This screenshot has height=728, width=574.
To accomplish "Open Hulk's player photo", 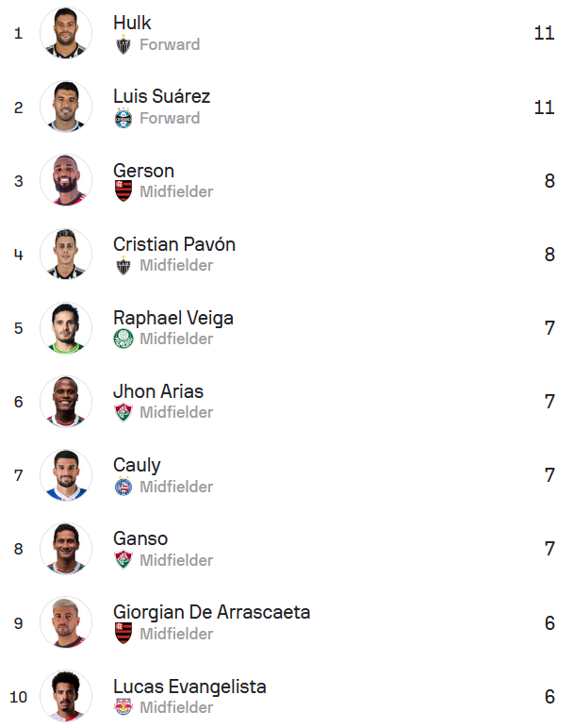I will (x=66, y=33).
